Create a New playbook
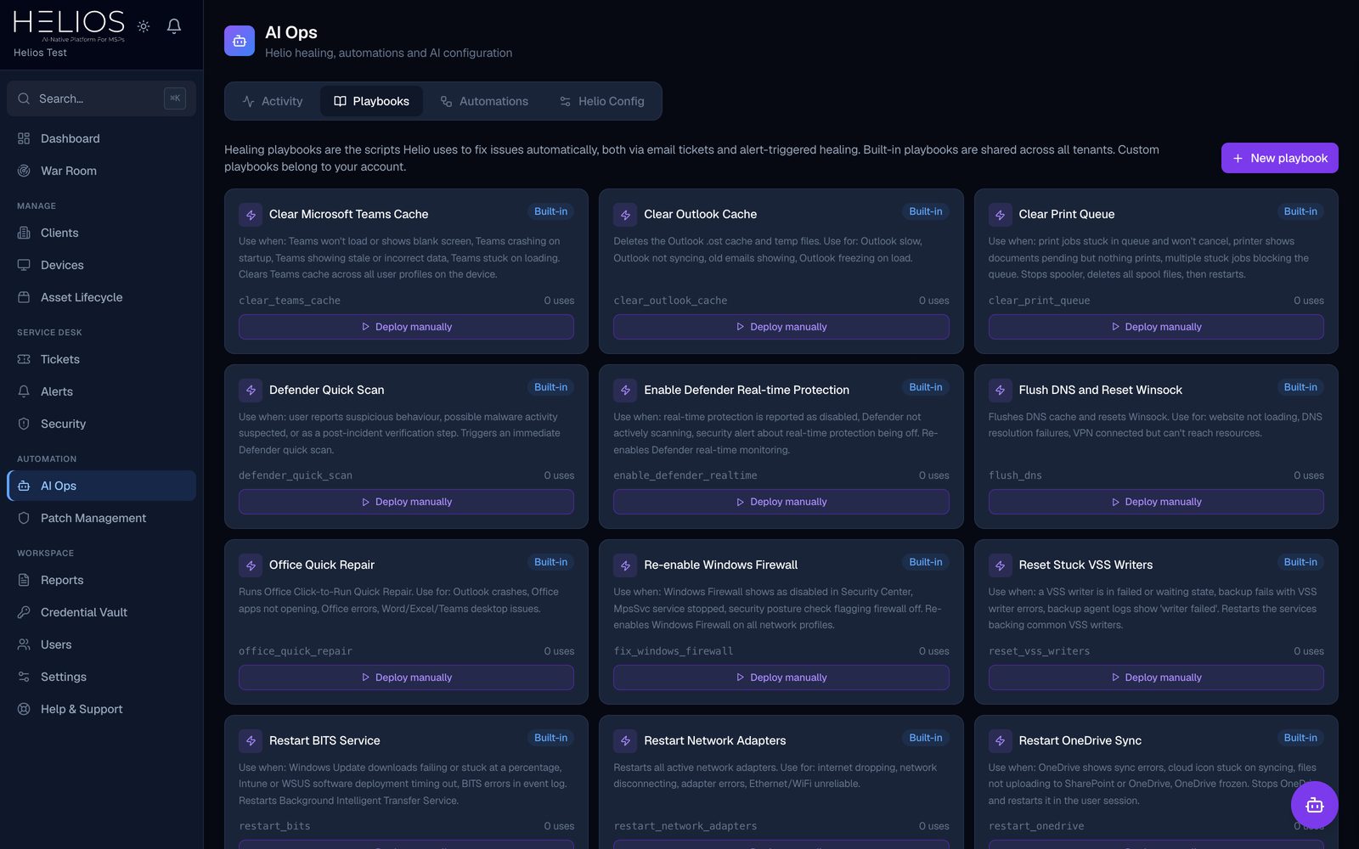The height and width of the screenshot is (849, 1359). point(1279,158)
